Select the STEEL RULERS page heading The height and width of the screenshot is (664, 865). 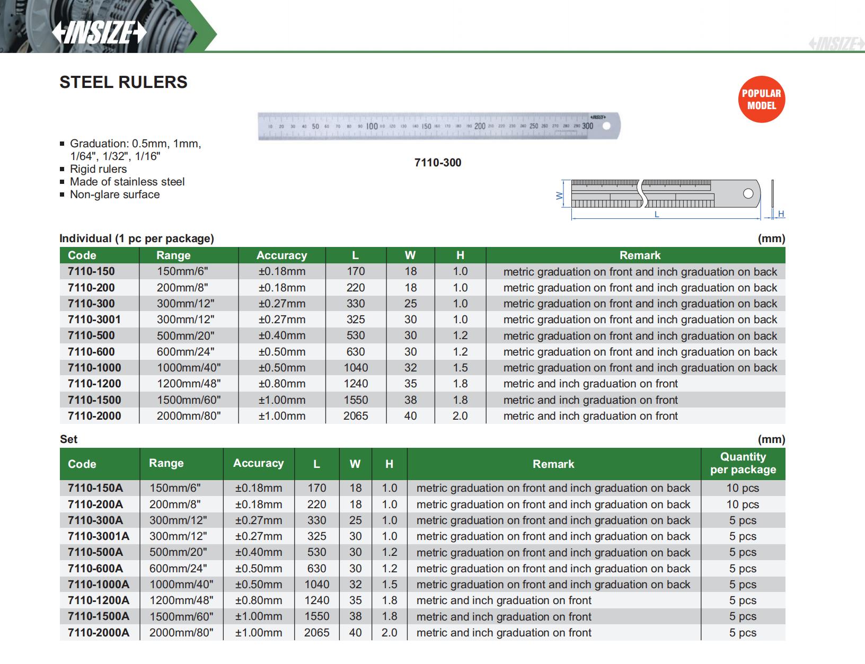point(123,82)
